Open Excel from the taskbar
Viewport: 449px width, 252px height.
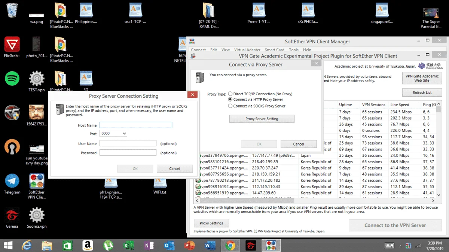pyautogui.click(x=128, y=245)
